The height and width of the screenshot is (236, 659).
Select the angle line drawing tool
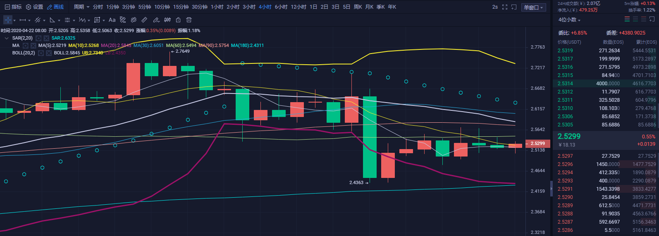coord(53,20)
